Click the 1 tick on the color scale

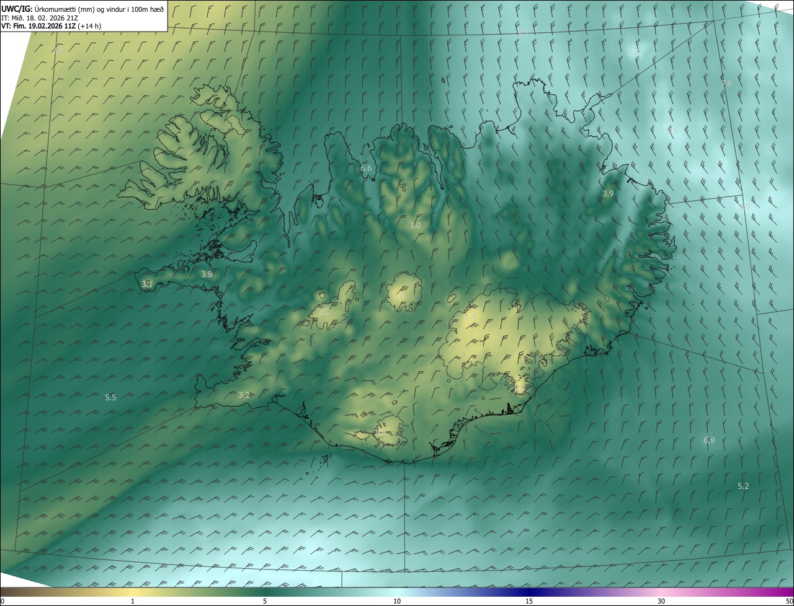point(133,601)
